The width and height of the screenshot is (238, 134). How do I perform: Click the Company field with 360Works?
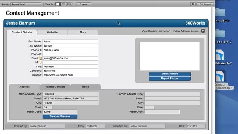70,71
